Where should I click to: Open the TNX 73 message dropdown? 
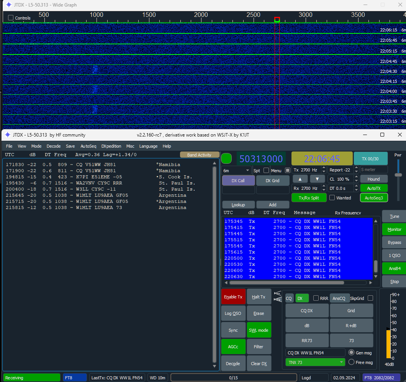315,362
